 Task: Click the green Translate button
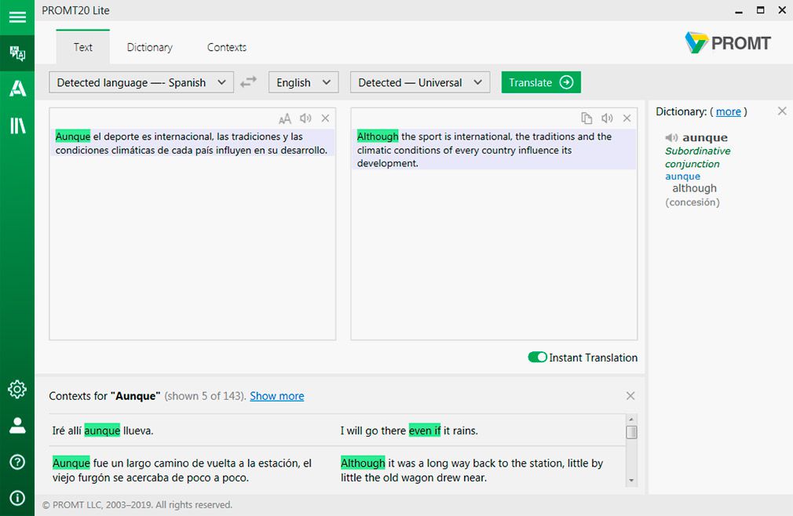tap(541, 82)
